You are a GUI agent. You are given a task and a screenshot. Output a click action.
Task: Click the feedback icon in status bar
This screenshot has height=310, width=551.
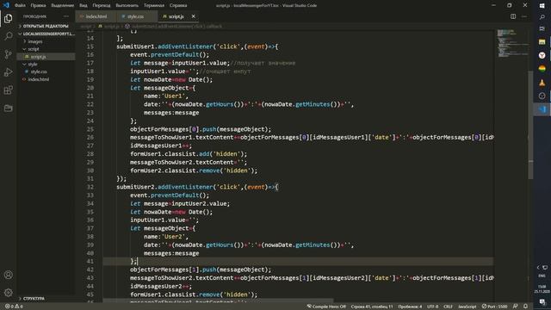point(515,307)
